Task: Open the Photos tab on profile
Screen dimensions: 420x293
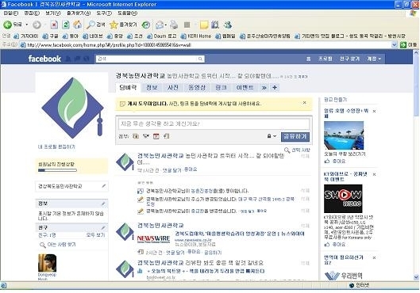Action: click(173, 88)
